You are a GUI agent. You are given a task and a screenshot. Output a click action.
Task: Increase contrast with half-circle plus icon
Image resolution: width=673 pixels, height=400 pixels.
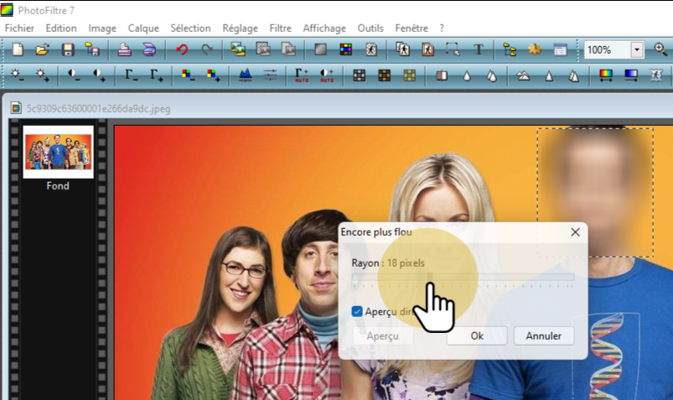coord(99,75)
